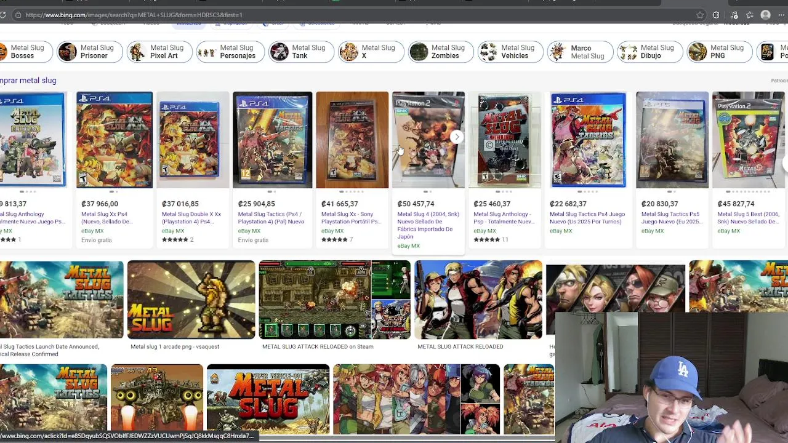Open the Metal Slug Xx Ps4 title link
Screen dimensions: 788x443
pyautogui.click(x=106, y=218)
